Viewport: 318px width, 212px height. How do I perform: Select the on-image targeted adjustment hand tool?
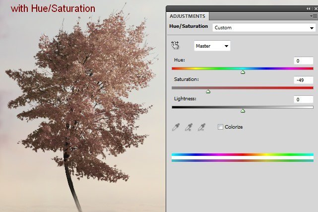pyautogui.click(x=175, y=46)
